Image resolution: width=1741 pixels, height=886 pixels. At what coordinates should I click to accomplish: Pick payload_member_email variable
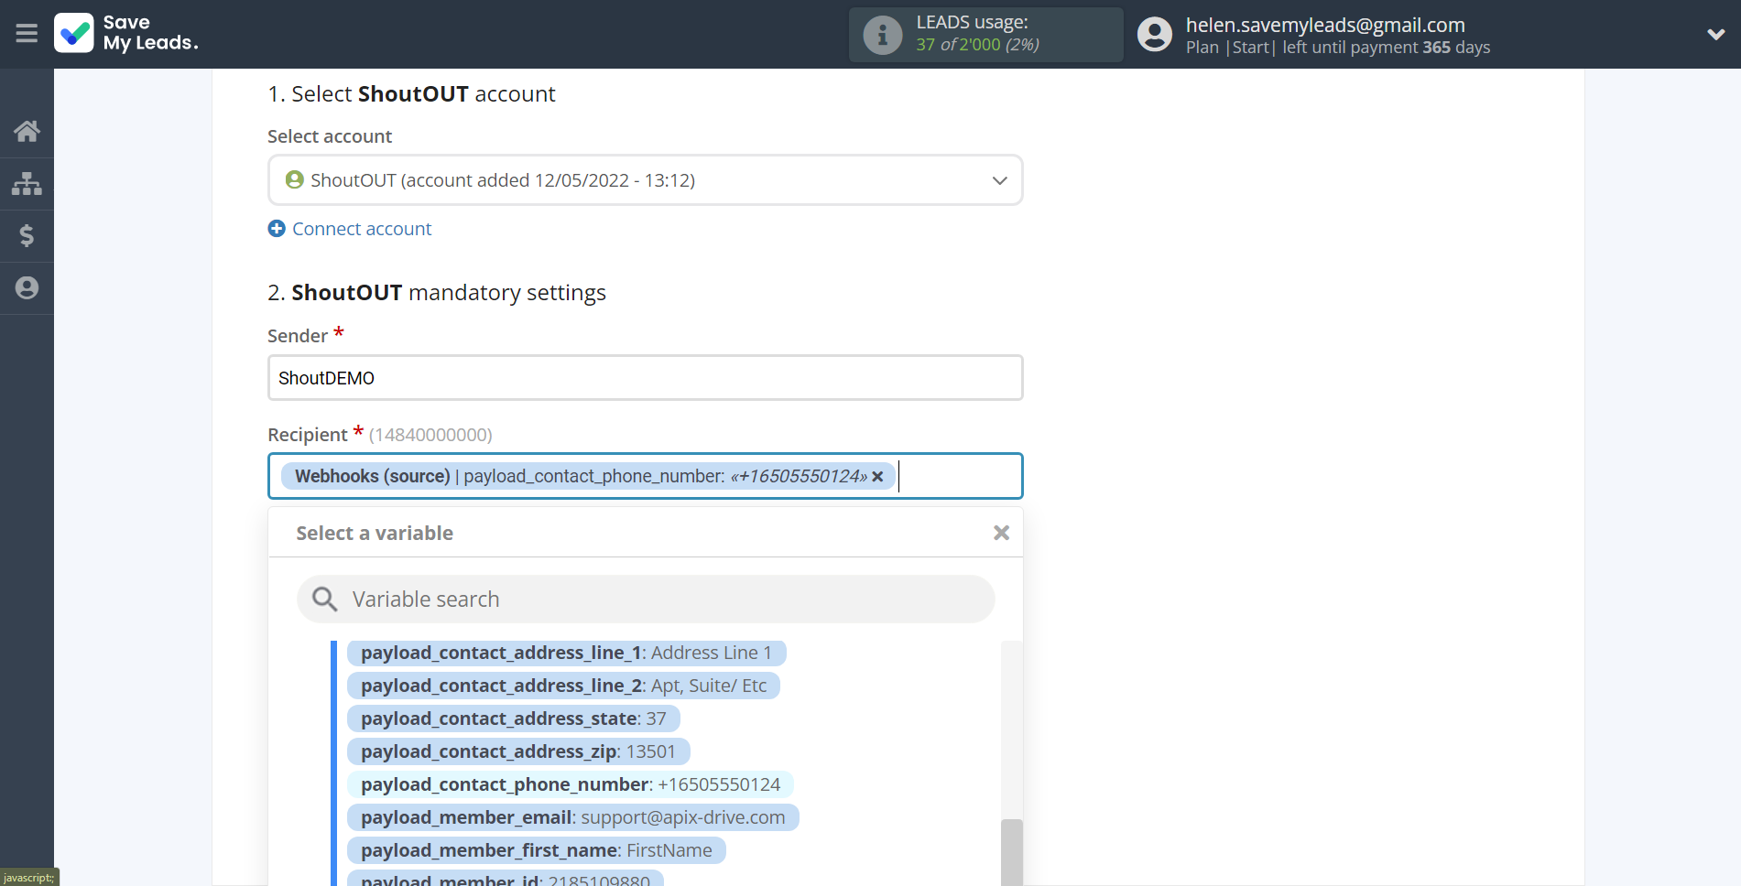coord(572,817)
